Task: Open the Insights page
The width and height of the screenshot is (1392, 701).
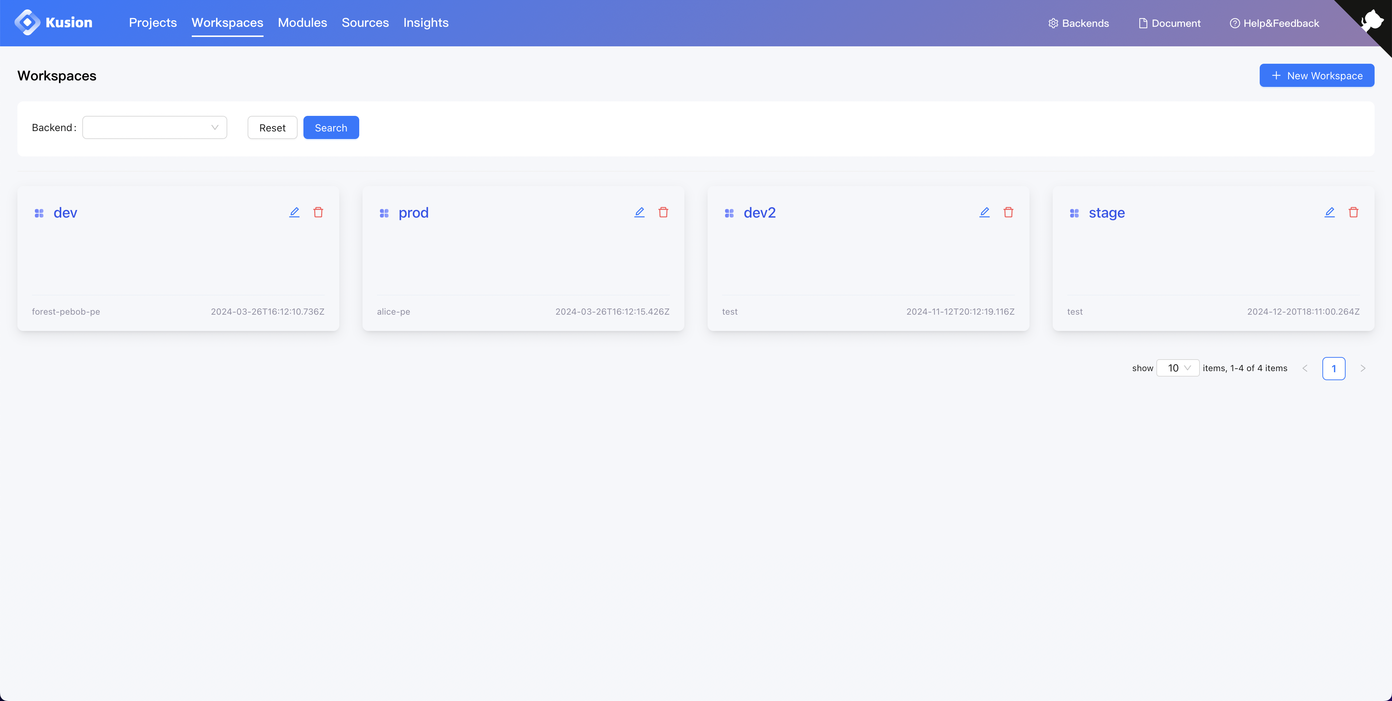Action: [x=426, y=23]
